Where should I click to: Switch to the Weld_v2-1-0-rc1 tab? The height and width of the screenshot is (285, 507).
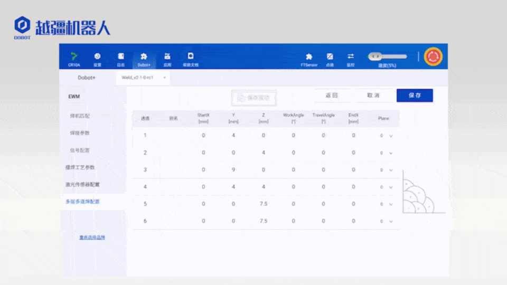pyautogui.click(x=138, y=77)
